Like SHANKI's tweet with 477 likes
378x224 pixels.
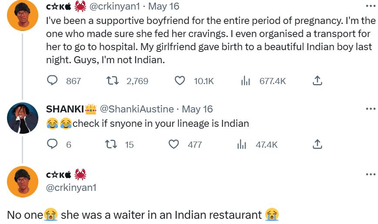click(x=174, y=144)
